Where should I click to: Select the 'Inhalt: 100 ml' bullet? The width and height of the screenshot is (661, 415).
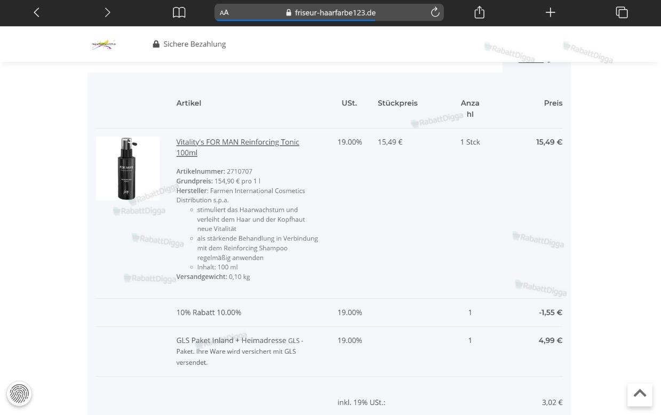[x=217, y=267]
